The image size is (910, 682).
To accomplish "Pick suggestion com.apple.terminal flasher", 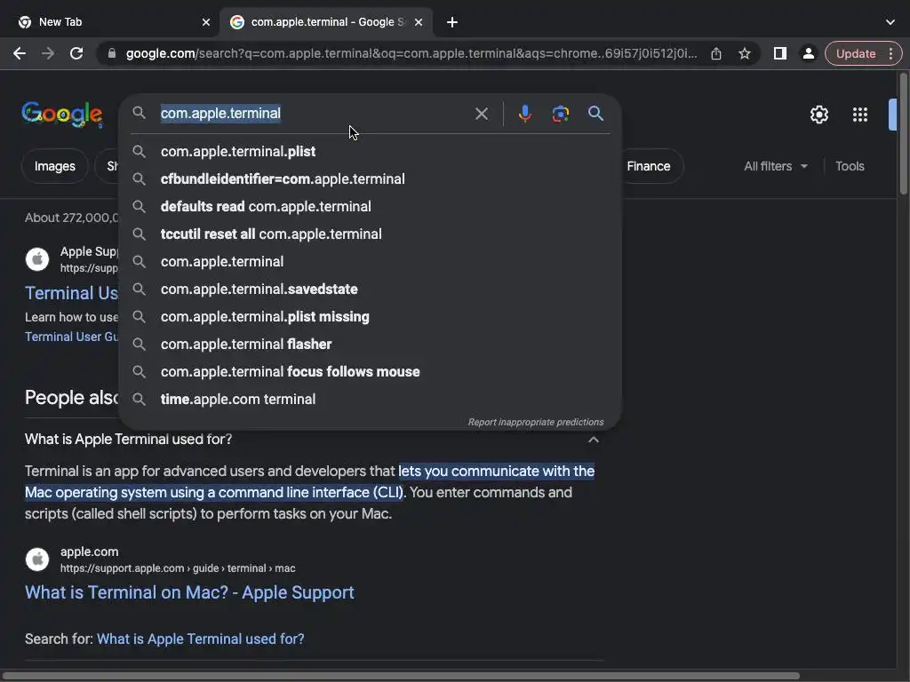I will 370,344.
